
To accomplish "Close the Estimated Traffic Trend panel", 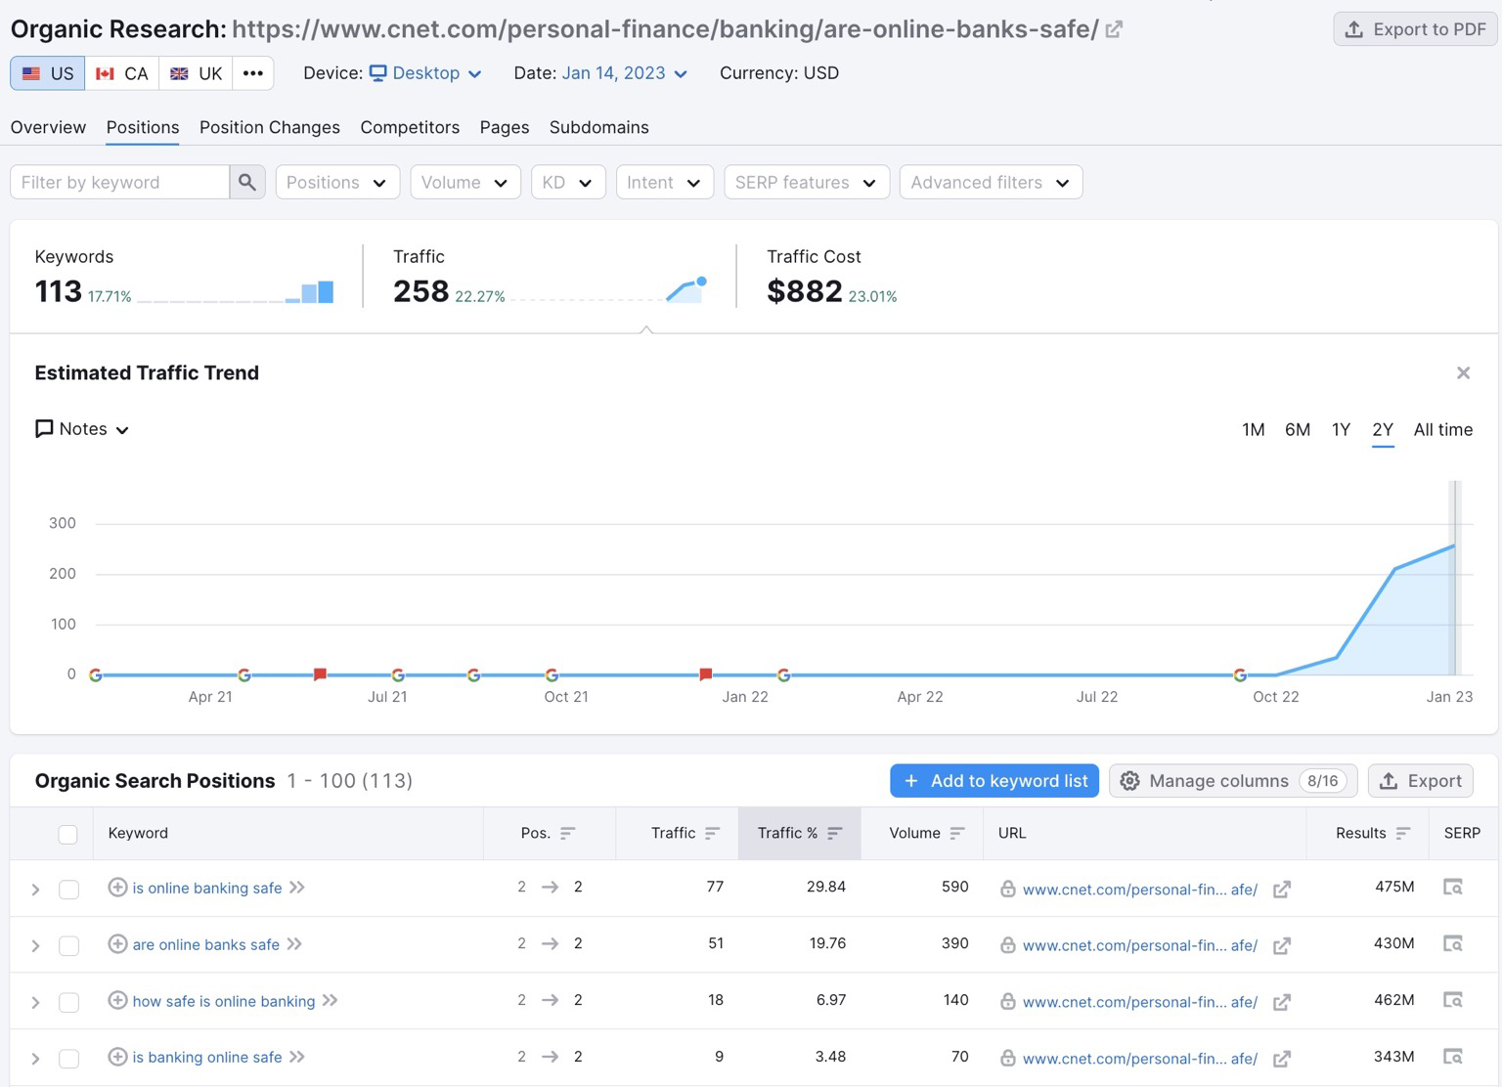I will tap(1463, 372).
